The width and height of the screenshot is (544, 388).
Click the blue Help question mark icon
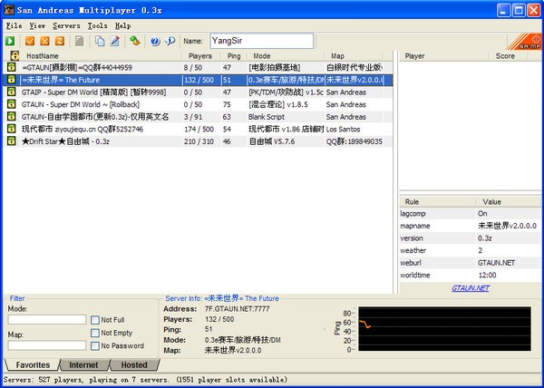[x=155, y=41]
